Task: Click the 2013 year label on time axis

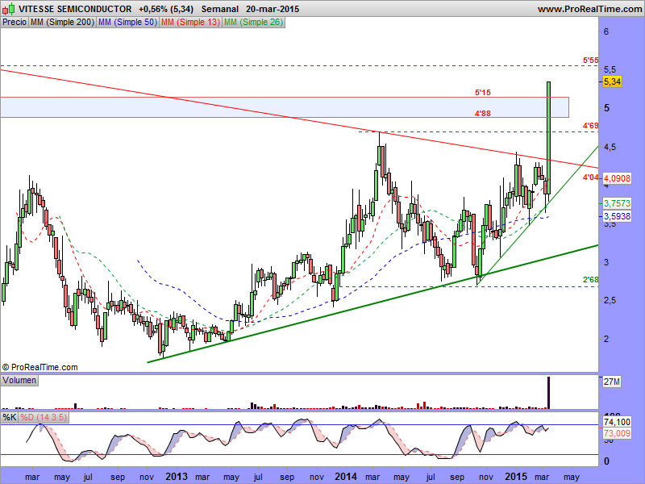Action: coord(177,477)
